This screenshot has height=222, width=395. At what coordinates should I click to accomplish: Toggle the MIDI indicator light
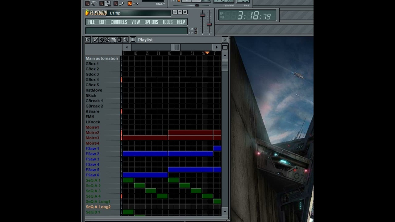click(196, 33)
